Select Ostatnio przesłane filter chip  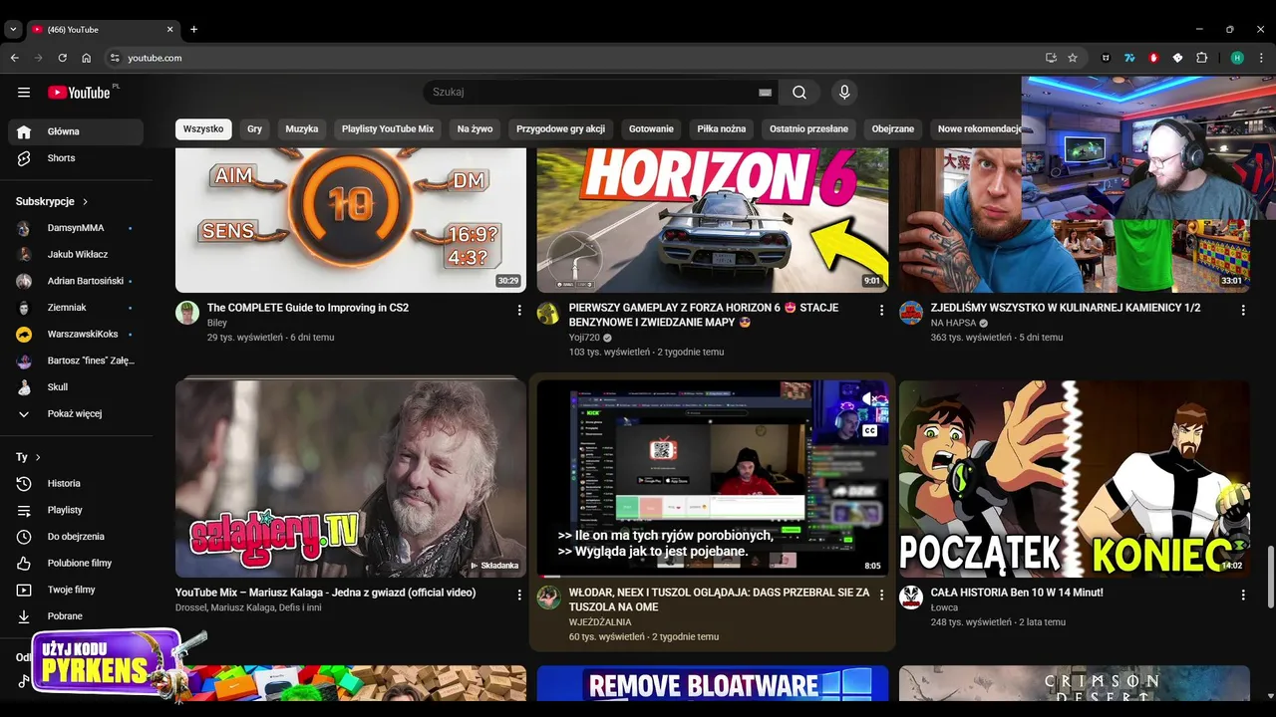(808, 129)
